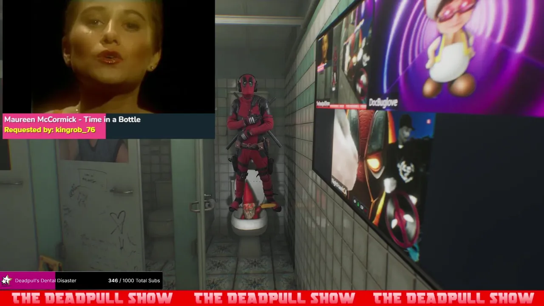The height and width of the screenshot is (306, 544).
Task: Click the 'Deadpull's Dental Disaster' goal label
Action: click(45, 280)
